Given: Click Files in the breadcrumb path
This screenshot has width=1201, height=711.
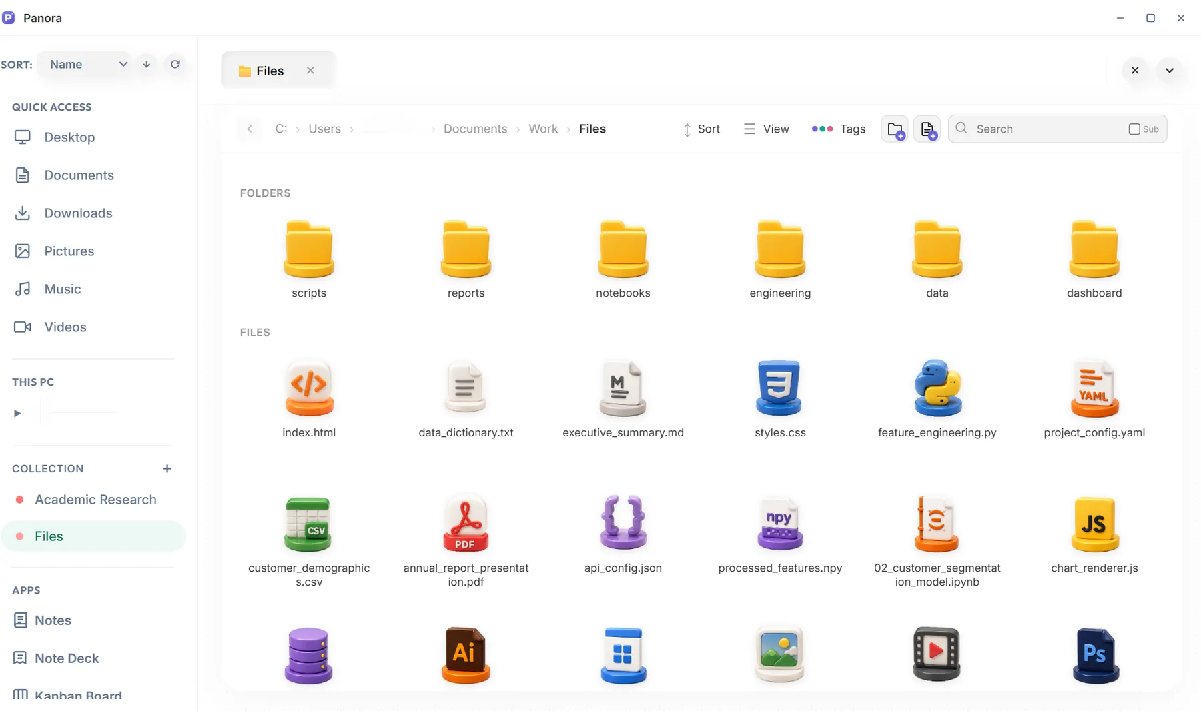Looking at the screenshot, I should (592, 129).
